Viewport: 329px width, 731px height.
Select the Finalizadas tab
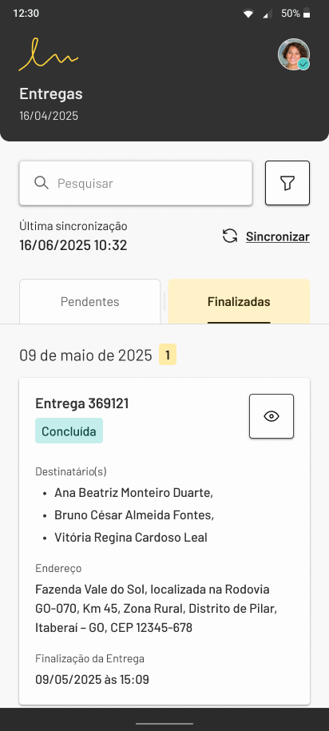point(239,301)
